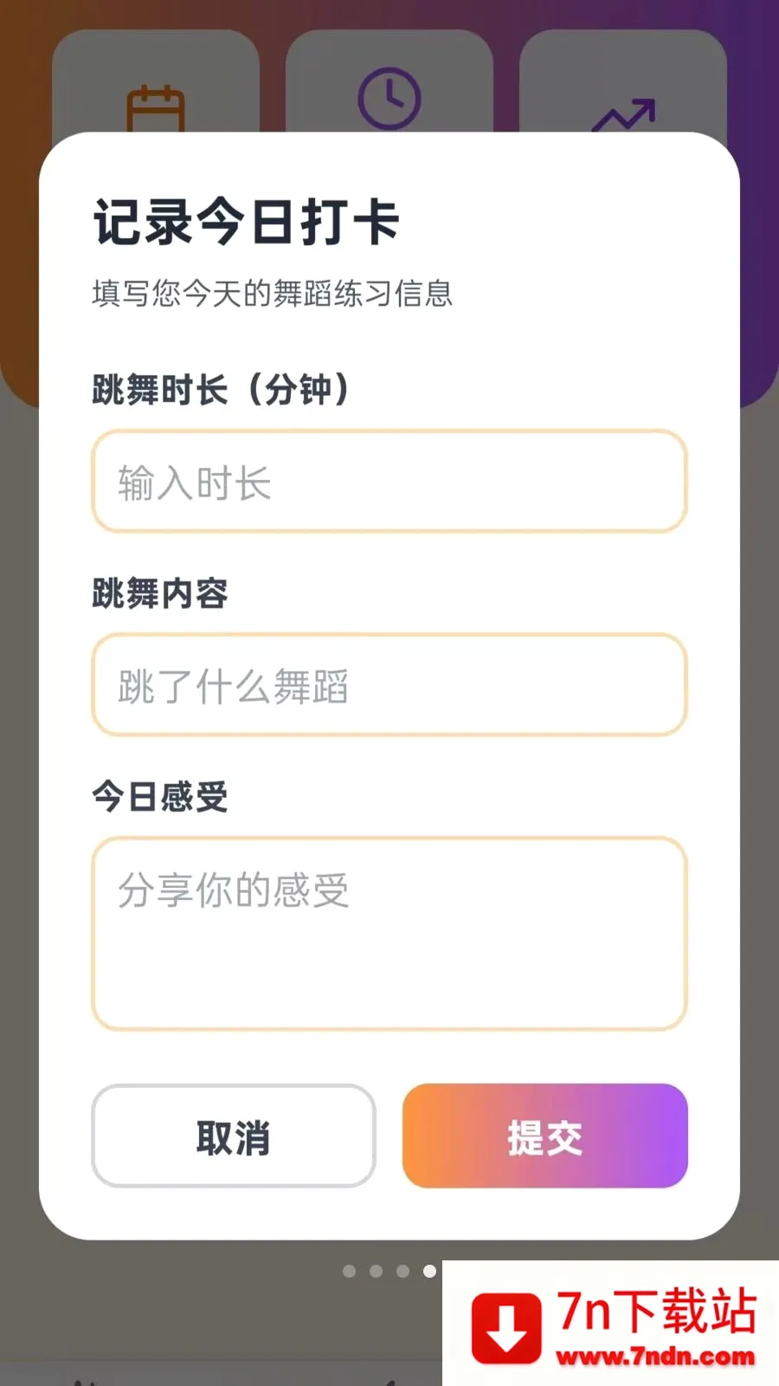This screenshot has width=779, height=1386.
Task: Click the 跳舞内容 field label
Action: tap(160, 593)
